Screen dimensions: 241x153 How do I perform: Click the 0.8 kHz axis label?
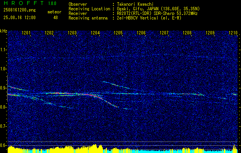coord(3,107)
